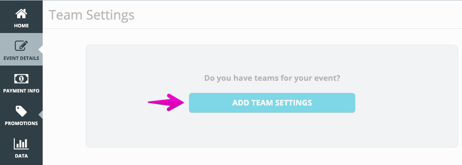Click the Promotions price tag icon
Image resolution: width=462 pixels, height=165 pixels.
(x=21, y=111)
